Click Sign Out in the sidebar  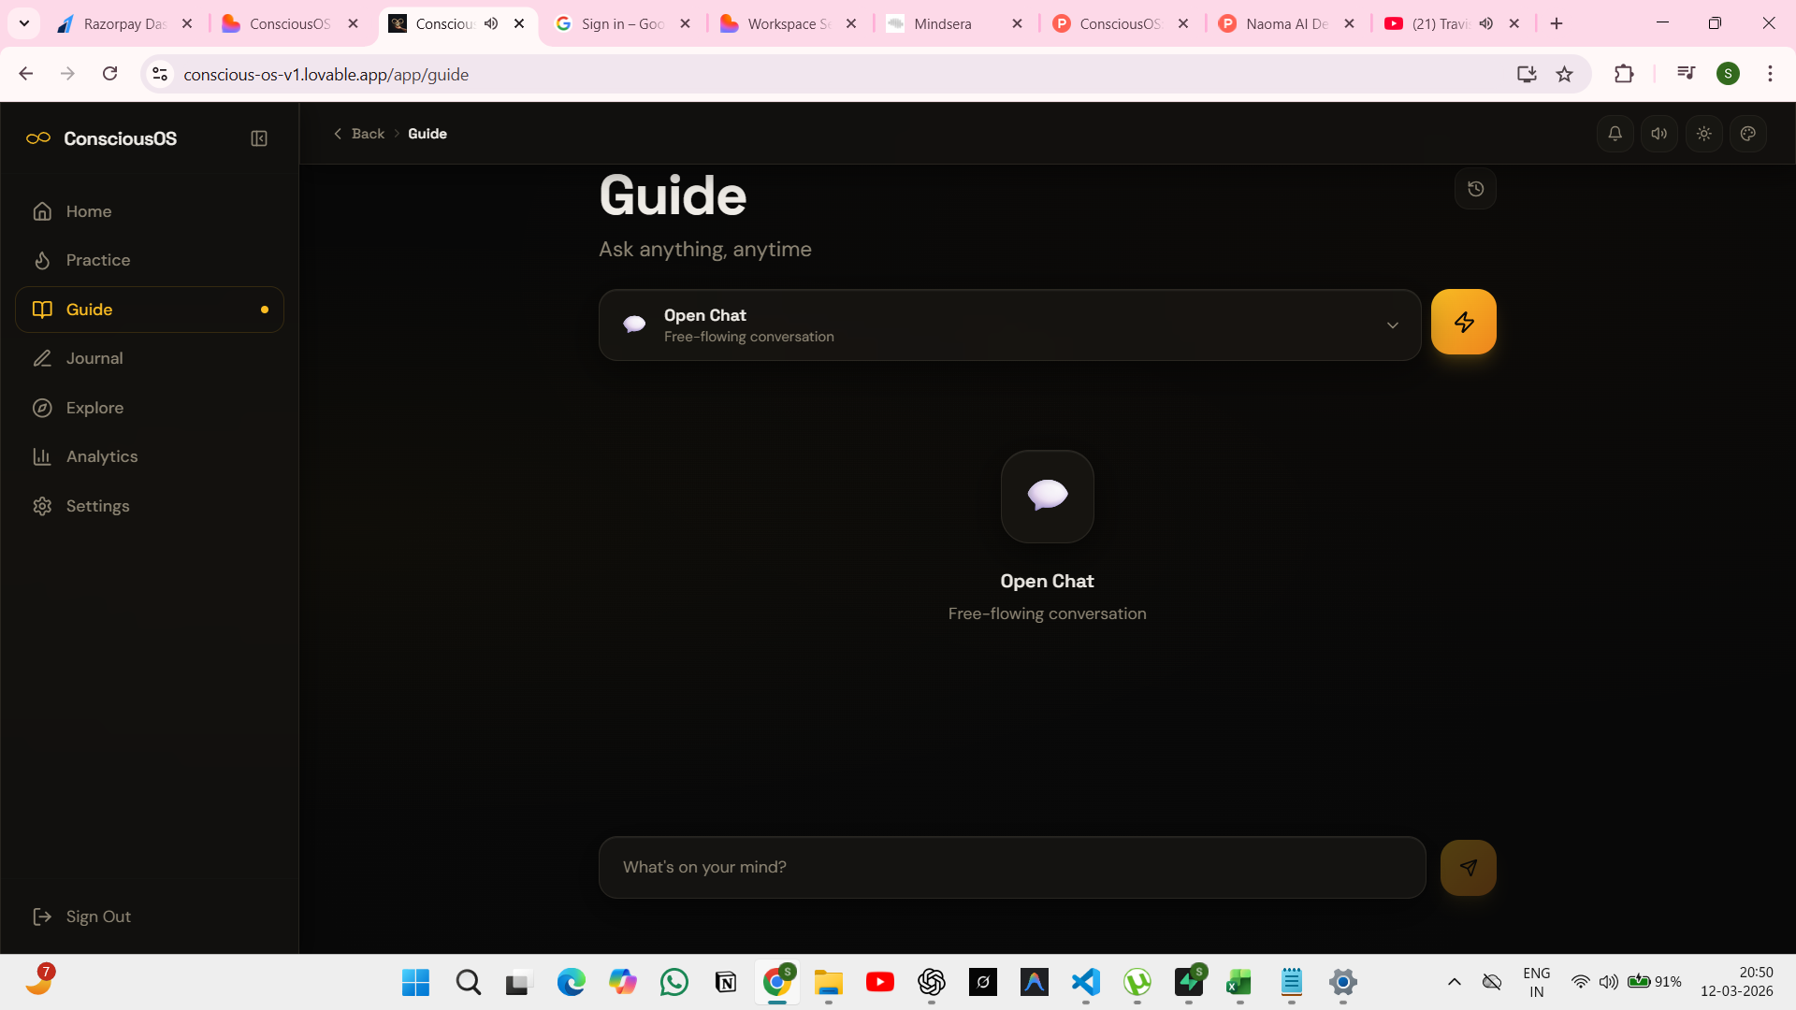pos(97,916)
